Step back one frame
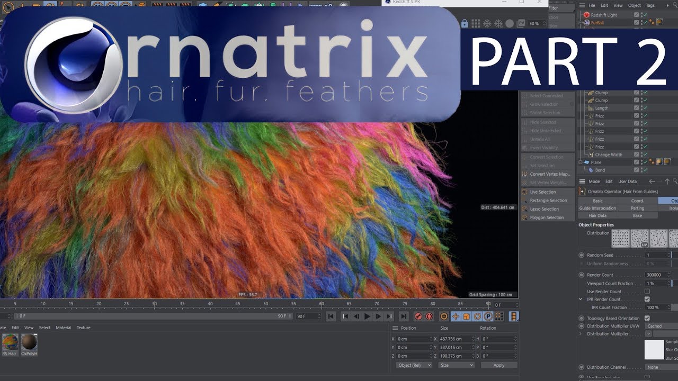 (x=356, y=316)
